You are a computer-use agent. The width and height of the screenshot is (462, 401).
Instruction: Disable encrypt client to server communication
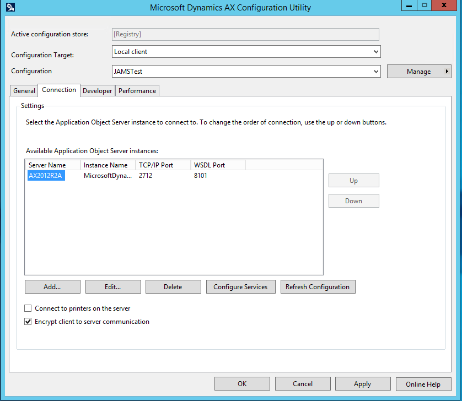(x=28, y=321)
